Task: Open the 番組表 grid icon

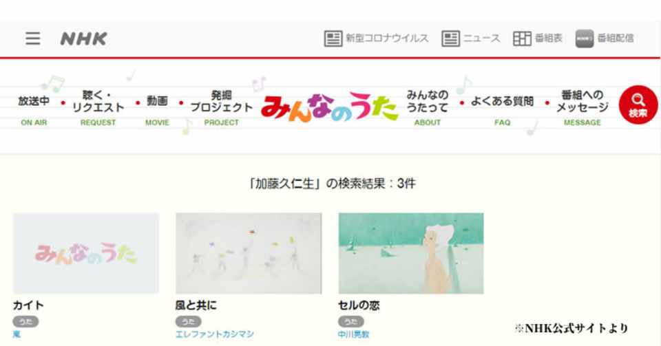Action: 522,39
